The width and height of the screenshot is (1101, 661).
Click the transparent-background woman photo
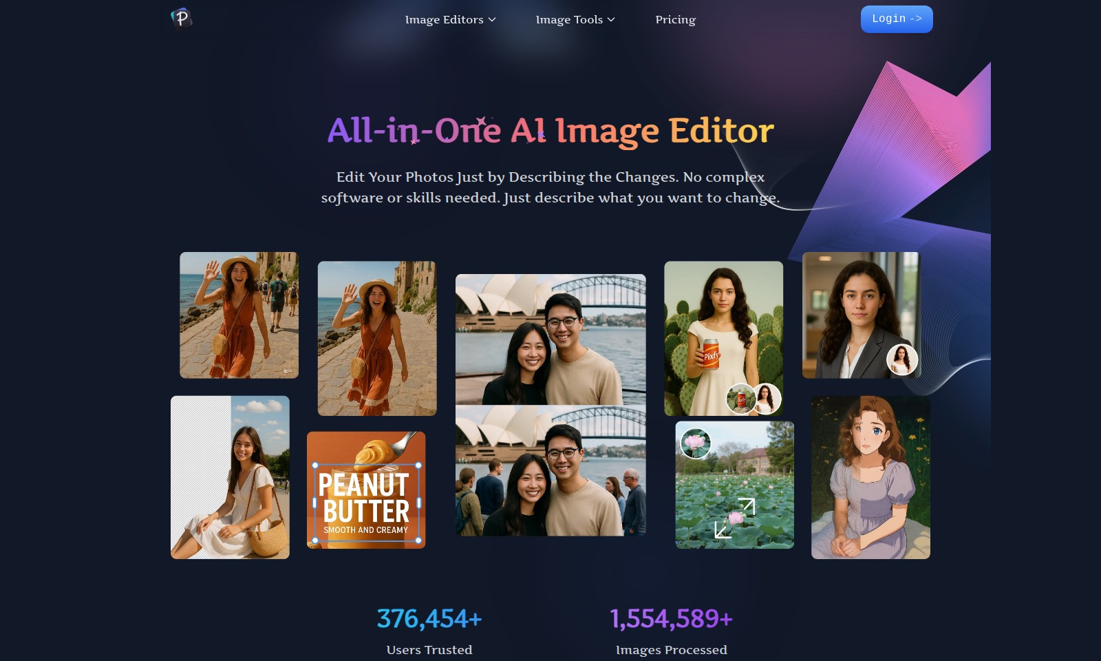230,476
